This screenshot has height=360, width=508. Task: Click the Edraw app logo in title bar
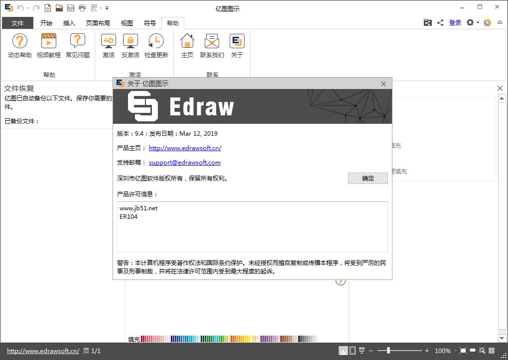point(9,8)
